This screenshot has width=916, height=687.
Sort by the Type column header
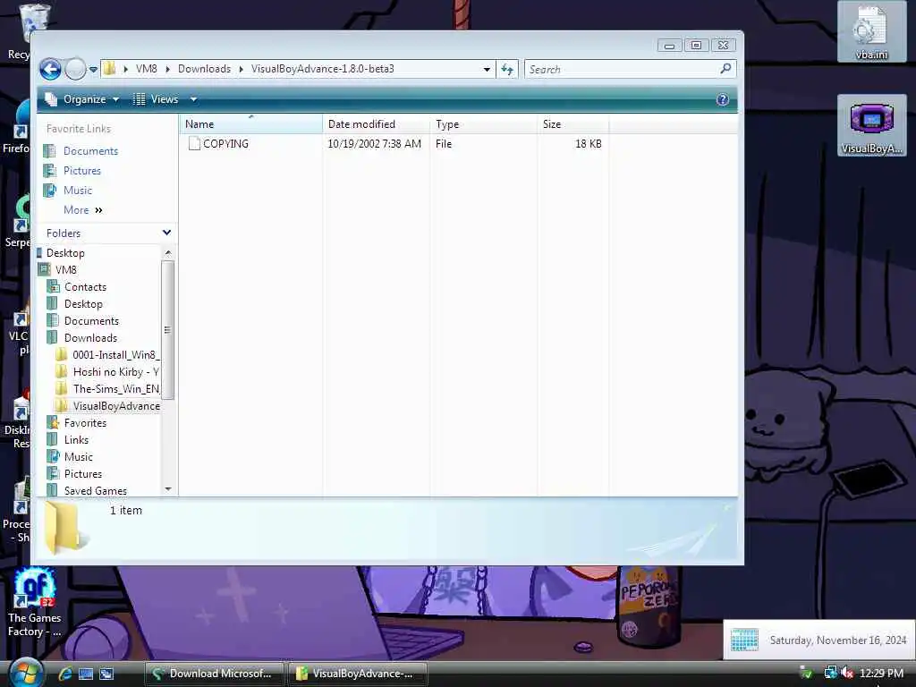[x=484, y=123]
